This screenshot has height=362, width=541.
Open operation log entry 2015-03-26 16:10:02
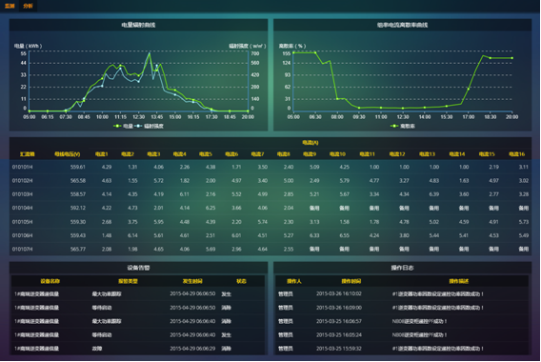[402, 294]
